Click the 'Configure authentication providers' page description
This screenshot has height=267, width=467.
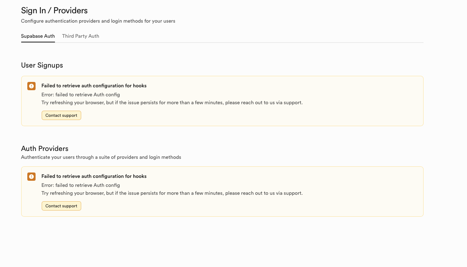coord(98,21)
